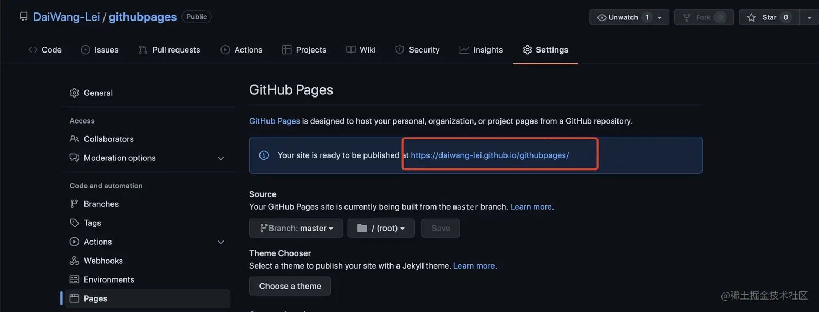
Task: Click the Tags tag icon
Action: (74, 223)
